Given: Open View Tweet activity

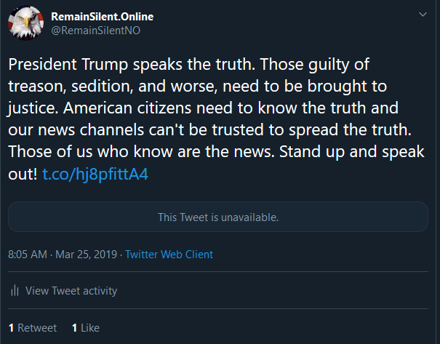Looking at the screenshot, I should 71,291.
